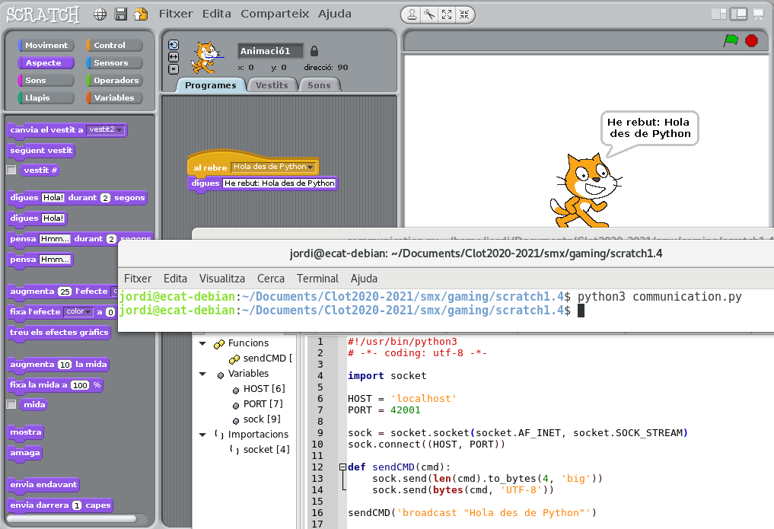This screenshot has height=529, width=774.
Task: Open the terminal's Cerca menu
Action: [x=271, y=279]
